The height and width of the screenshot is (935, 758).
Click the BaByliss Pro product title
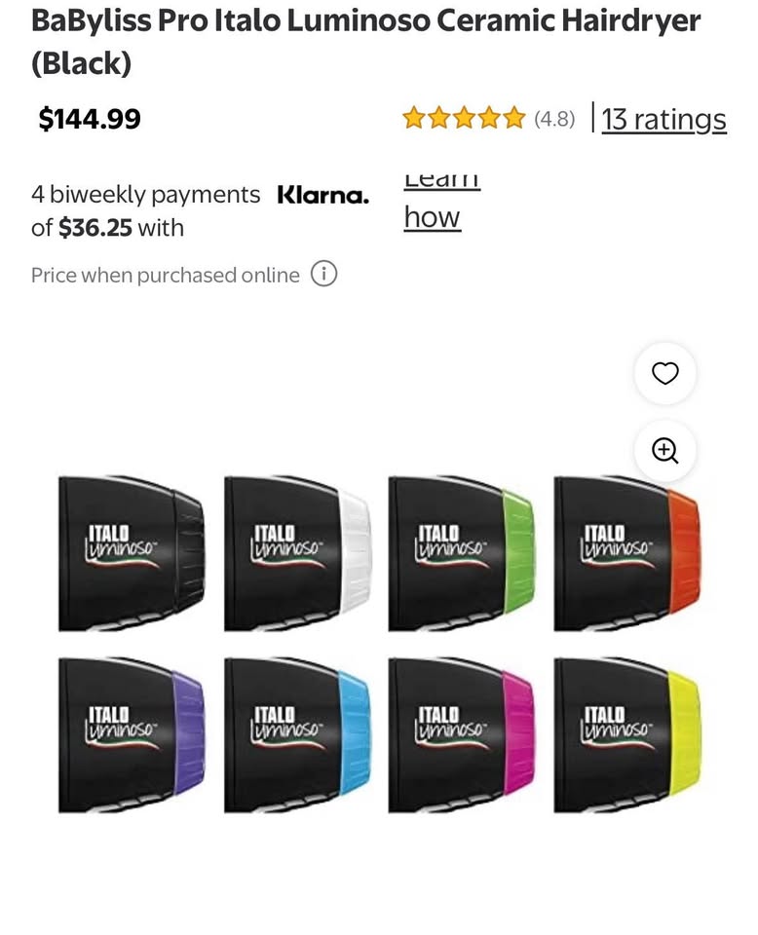point(365,41)
